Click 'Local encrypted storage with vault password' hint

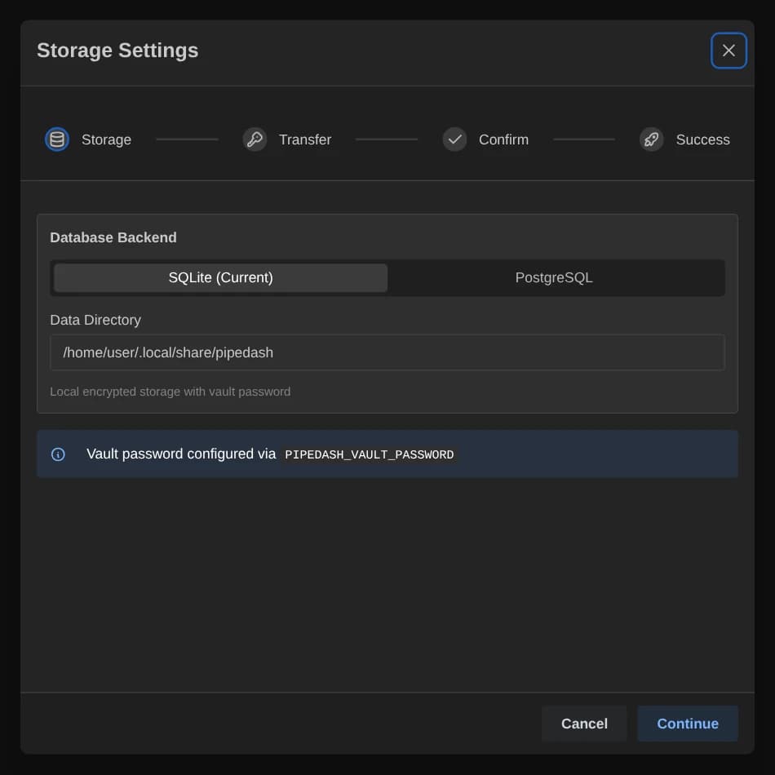(x=170, y=392)
